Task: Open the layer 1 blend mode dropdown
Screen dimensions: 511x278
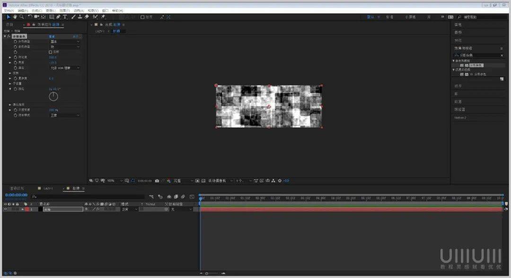Action: (x=130, y=210)
